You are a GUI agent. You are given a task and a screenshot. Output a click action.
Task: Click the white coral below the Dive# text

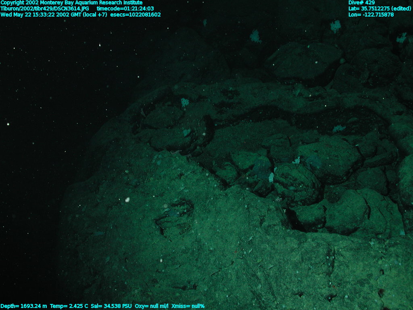tap(336, 27)
